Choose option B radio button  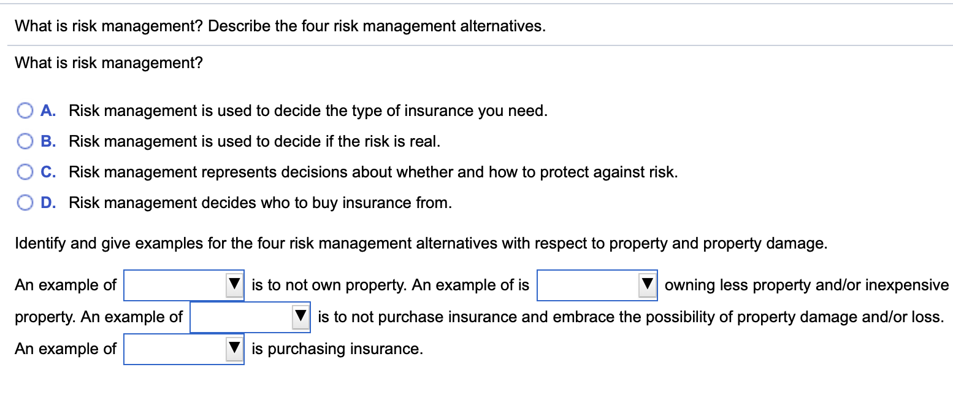(x=25, y=142)
